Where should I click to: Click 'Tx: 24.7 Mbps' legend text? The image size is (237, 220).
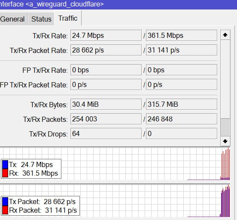pos(31,165)
